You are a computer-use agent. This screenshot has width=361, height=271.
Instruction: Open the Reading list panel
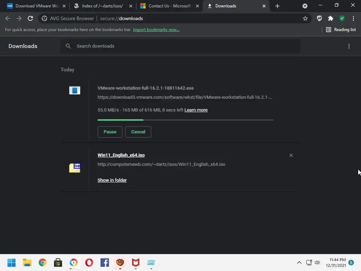pyautogui.click(x=341, y=30)
